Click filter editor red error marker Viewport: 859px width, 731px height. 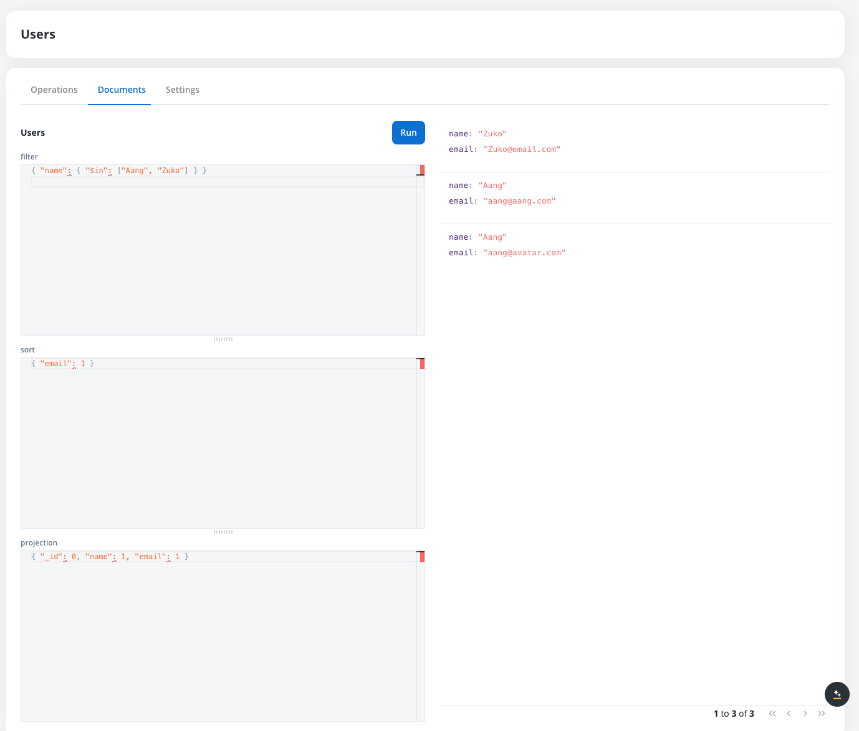point(422,170)
